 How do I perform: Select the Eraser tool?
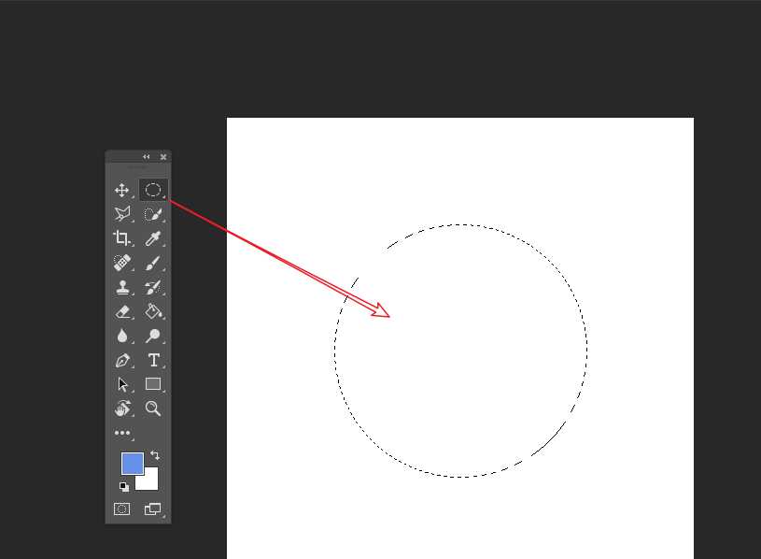click(x=121, y=311)
